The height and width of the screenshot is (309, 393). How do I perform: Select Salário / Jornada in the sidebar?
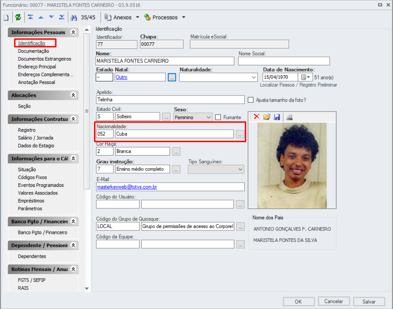(35, 138)
